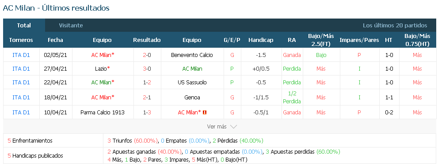Click the Impares/Pares column header
The image size is (438, 166).
click(x=359, y=40)
